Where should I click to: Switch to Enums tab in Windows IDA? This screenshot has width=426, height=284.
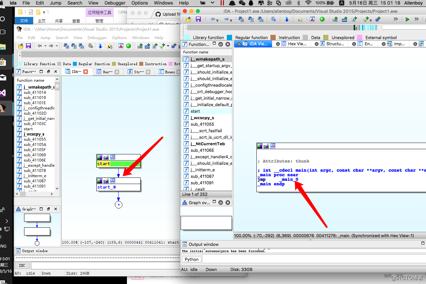click(x=167, y=72)
